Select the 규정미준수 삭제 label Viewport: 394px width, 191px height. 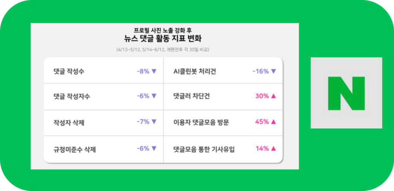[x=75, y=149]
